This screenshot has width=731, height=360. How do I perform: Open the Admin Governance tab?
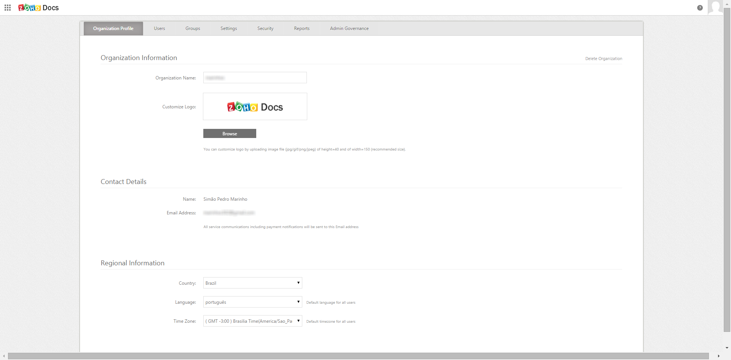(x=349, y=29)
